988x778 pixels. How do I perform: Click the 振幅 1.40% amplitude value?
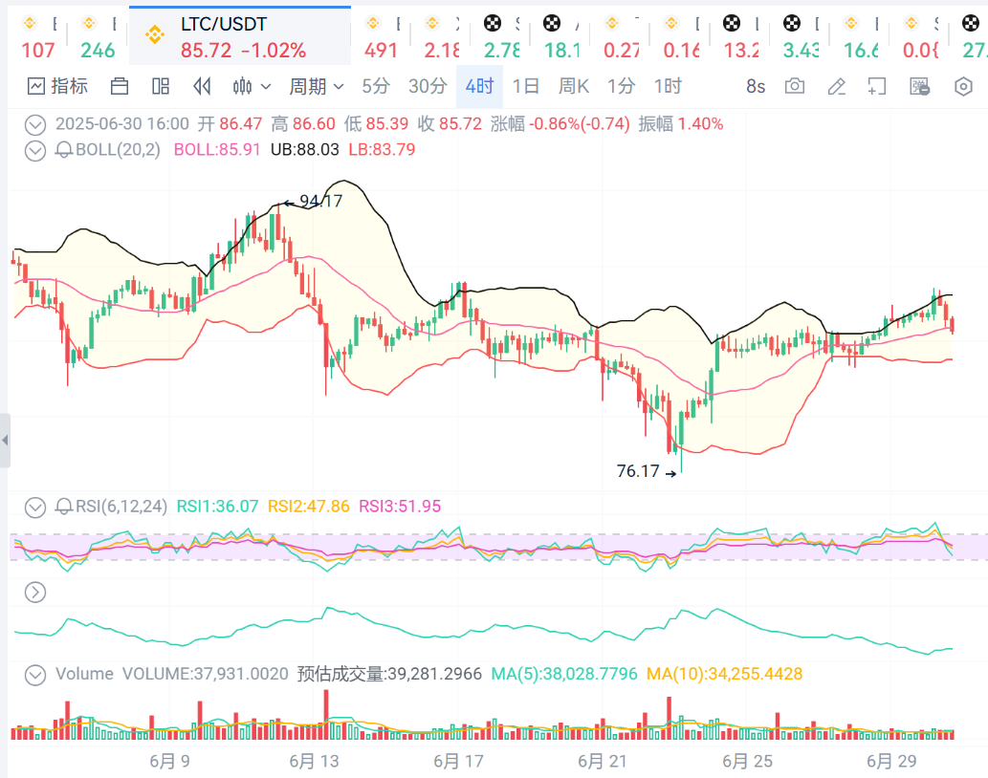pyautogui.click(x=681, y=124)
